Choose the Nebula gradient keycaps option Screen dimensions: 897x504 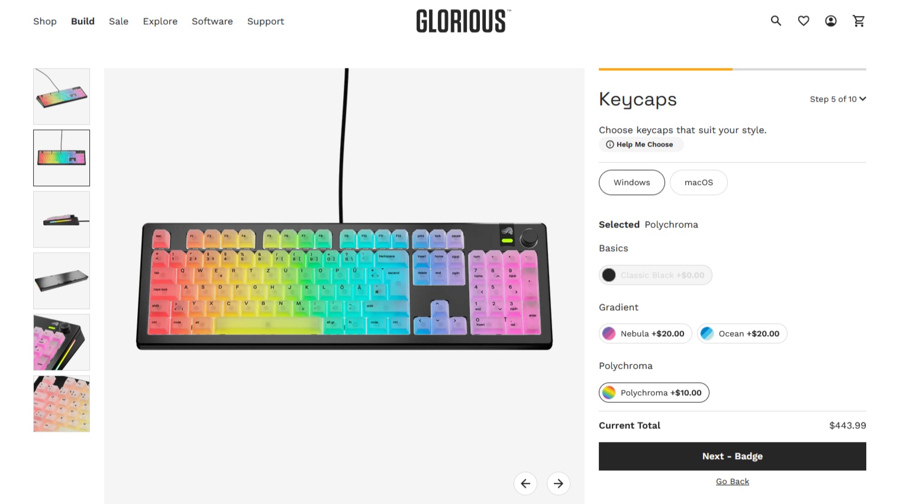(x=646, y=334)
